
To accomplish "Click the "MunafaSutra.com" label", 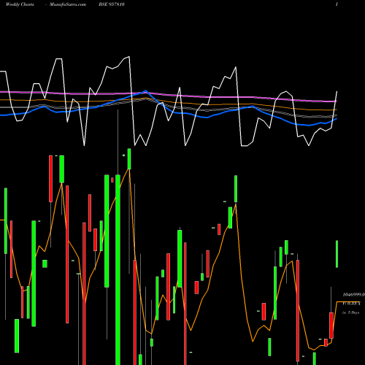I will [68, 4].
